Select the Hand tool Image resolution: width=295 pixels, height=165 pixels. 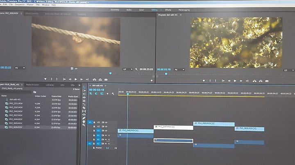click(x=84, y=121)
